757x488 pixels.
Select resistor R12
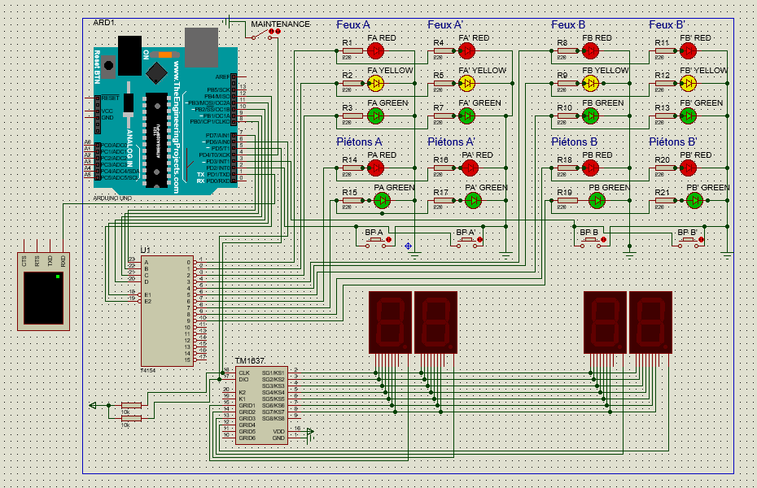click(x=665, y=84)
